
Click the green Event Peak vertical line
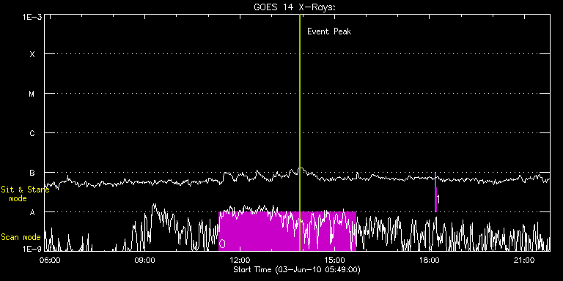(x=299, y=132)
